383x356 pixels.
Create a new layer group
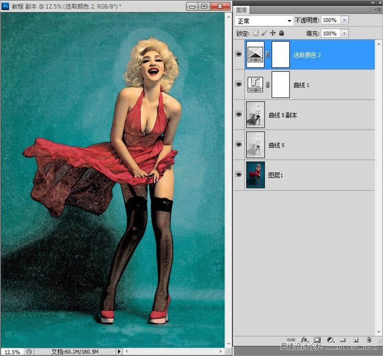[x=343, y=340]
